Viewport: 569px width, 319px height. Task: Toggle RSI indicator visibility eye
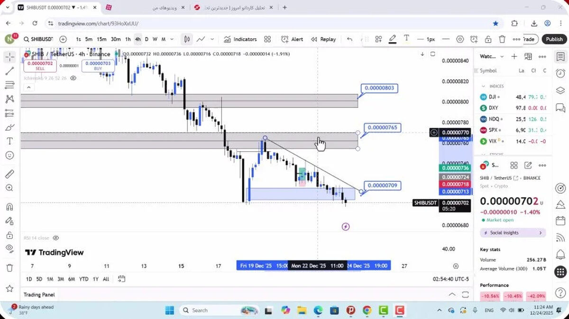tap(56, 238)
